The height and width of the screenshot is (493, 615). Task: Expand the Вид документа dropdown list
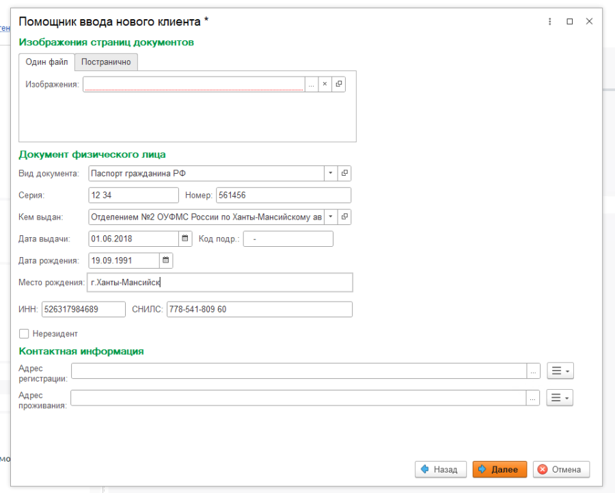[330, 174]
